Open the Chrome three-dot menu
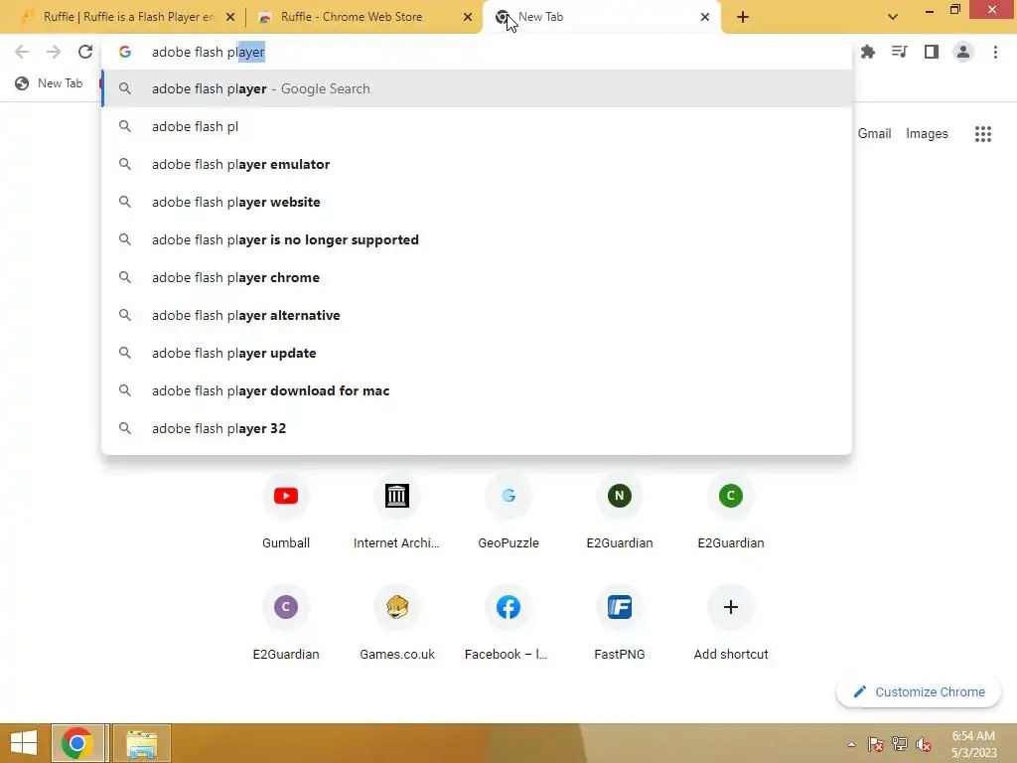Screen dimensions: 1017x763 [x=995, y=52]
